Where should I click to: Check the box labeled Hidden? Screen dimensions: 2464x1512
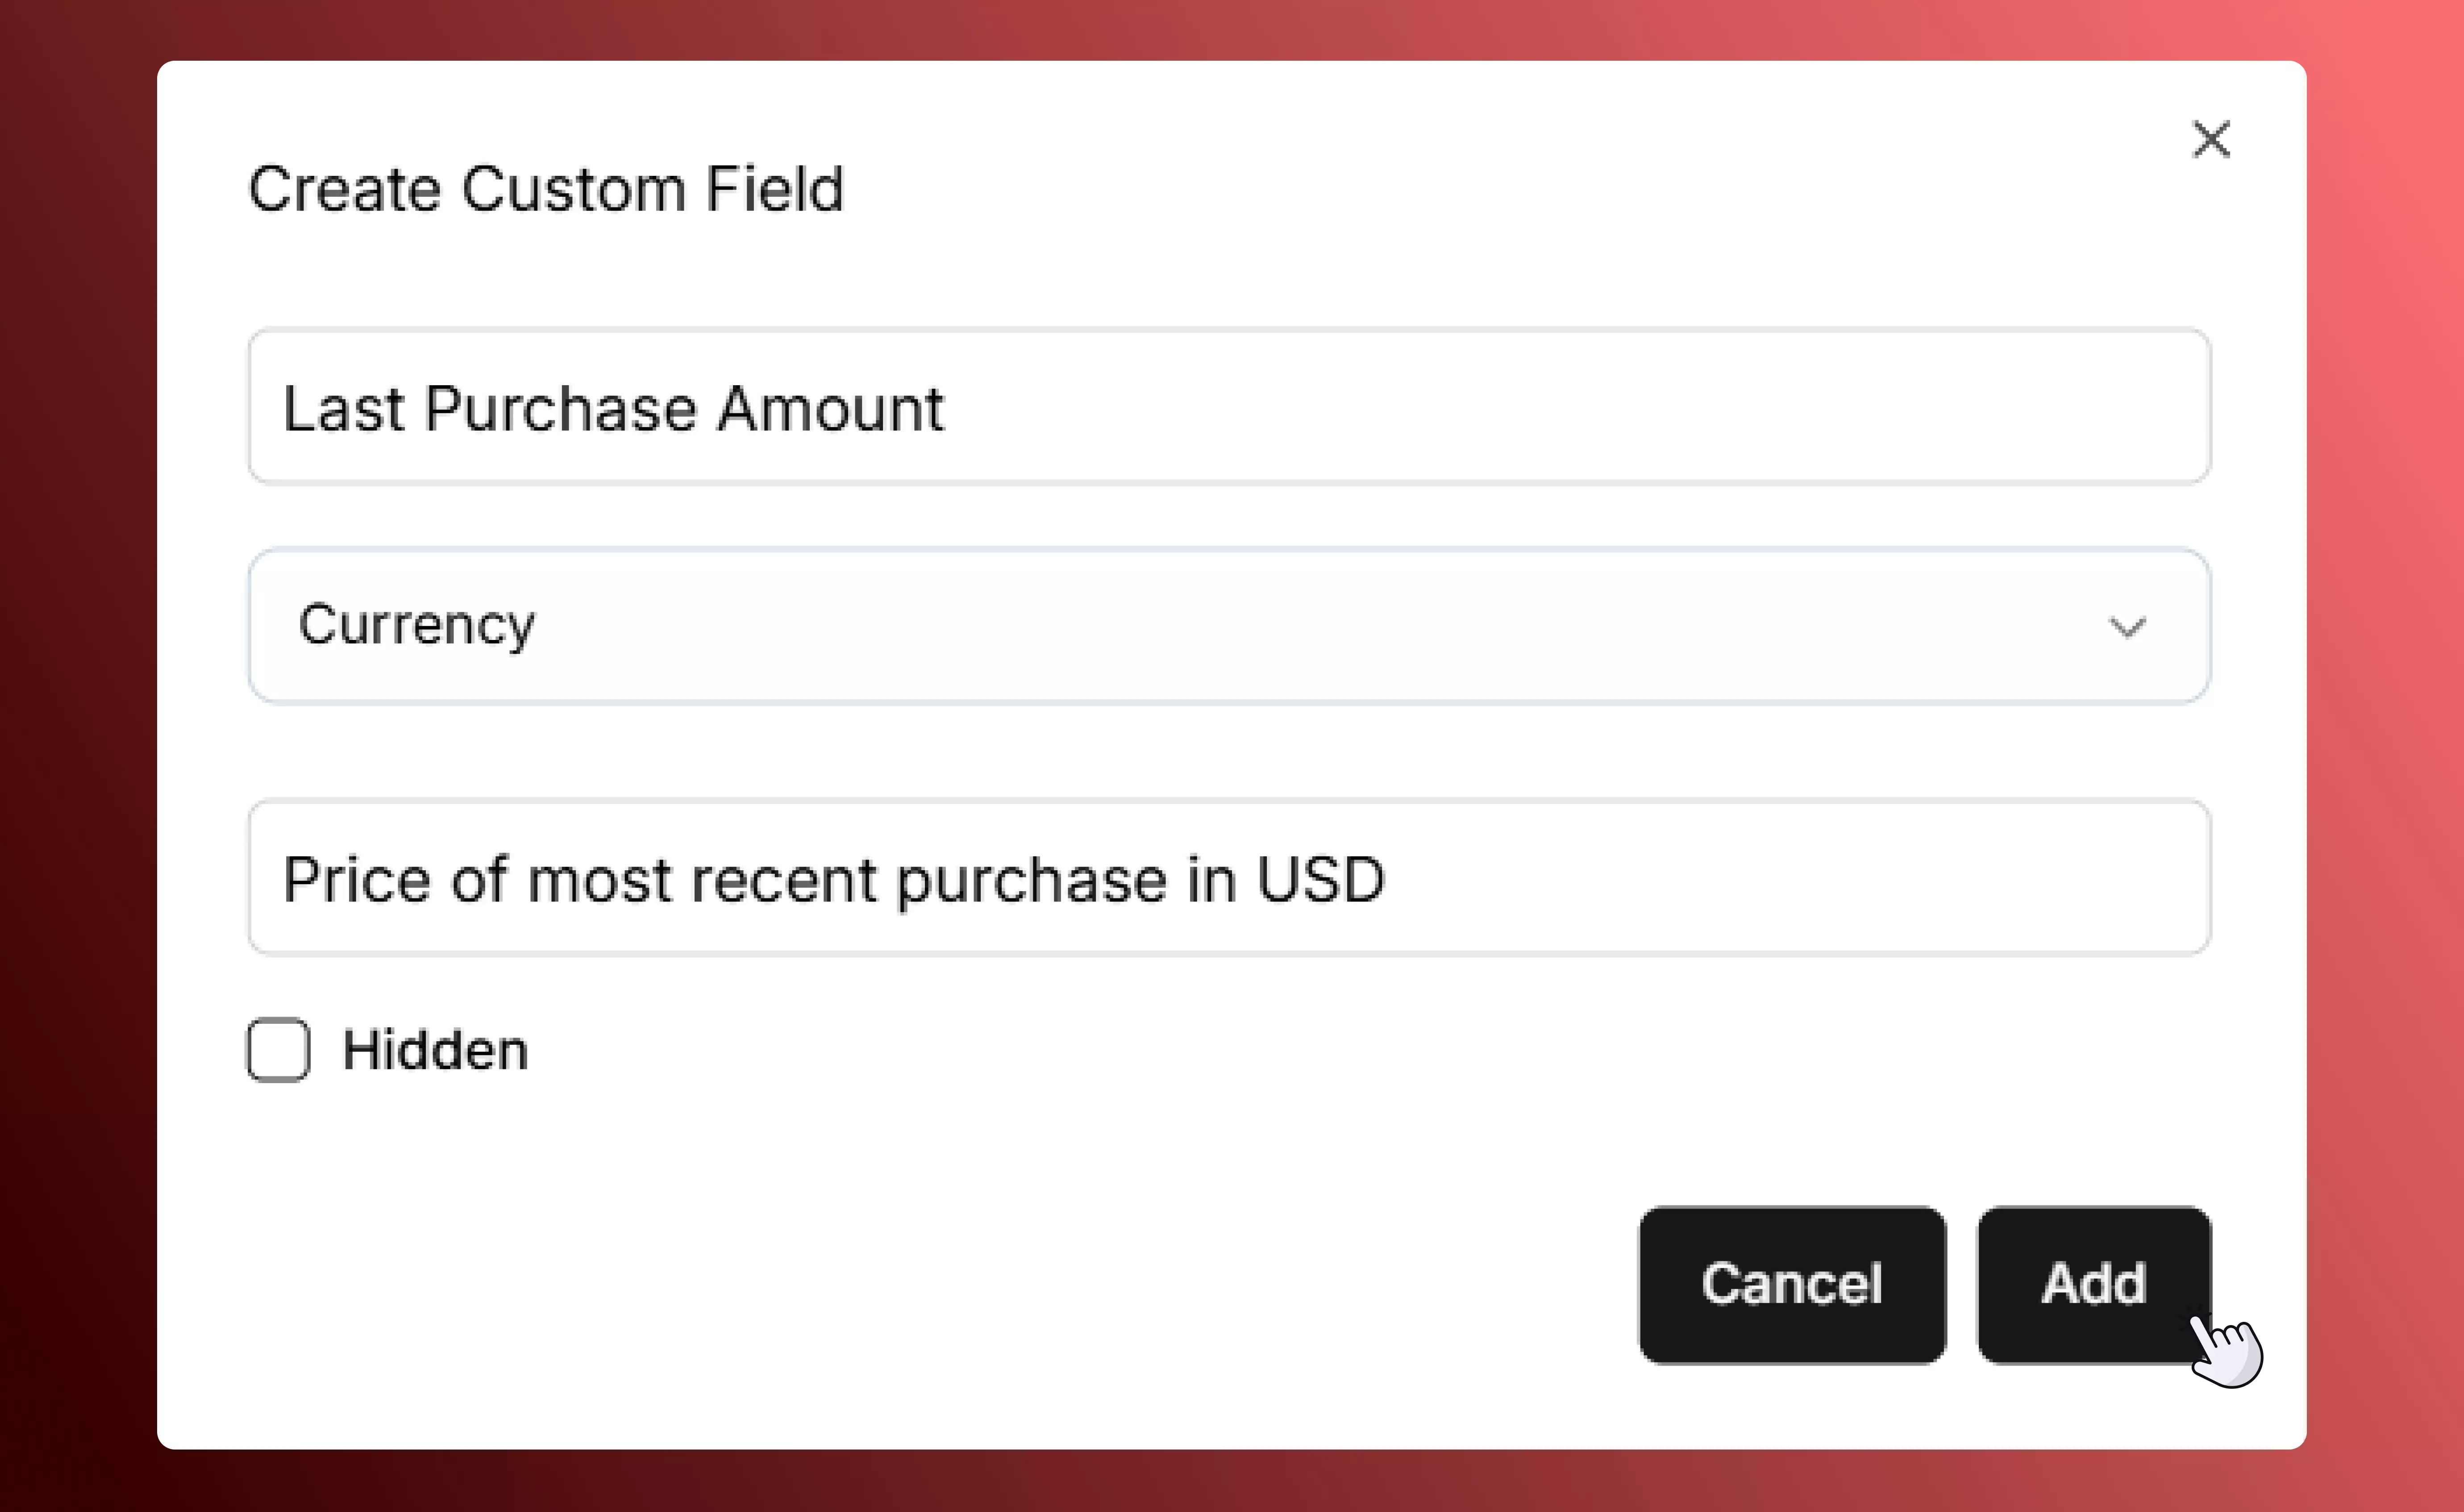click(x=278, y=1050)
